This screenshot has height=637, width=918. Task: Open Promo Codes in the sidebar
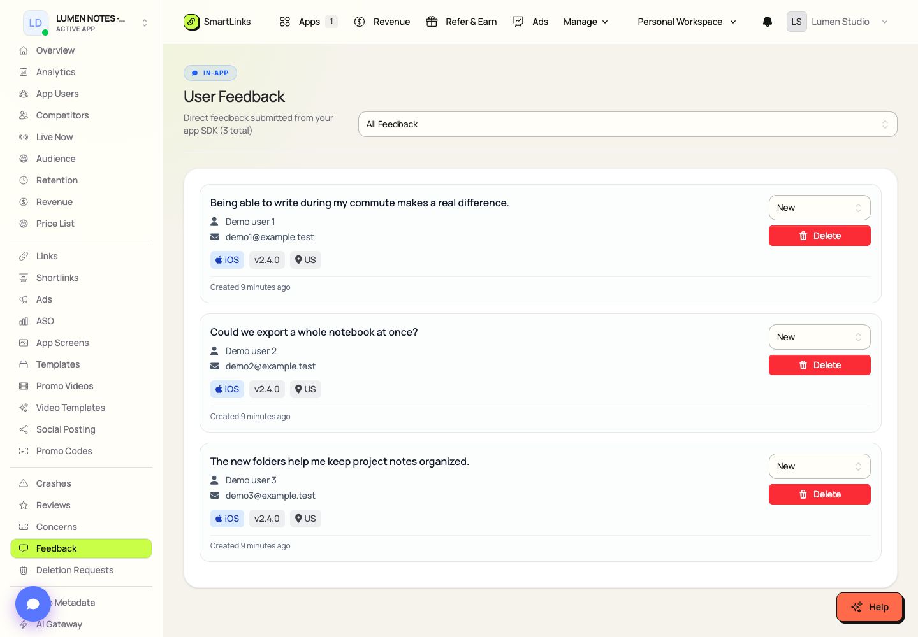81,451
